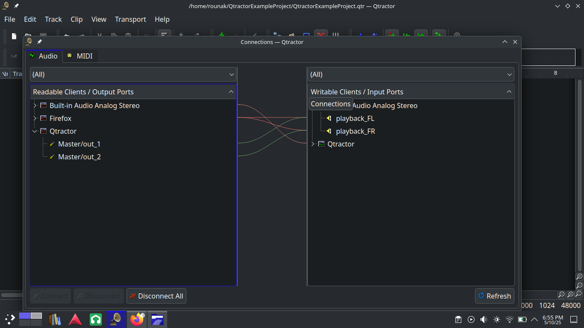Click the show desktop button at taskbar end

[x=574, y=319]
